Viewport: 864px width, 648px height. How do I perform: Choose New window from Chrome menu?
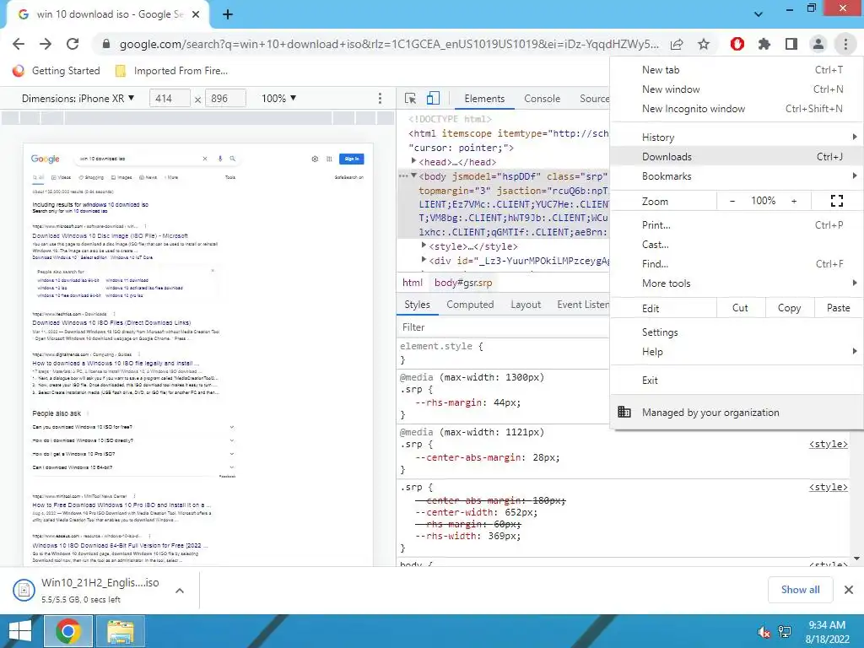pos(736,89)
